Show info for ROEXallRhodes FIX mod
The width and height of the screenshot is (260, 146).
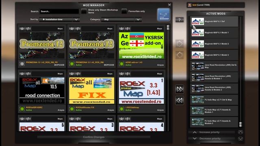coord(78,74)
